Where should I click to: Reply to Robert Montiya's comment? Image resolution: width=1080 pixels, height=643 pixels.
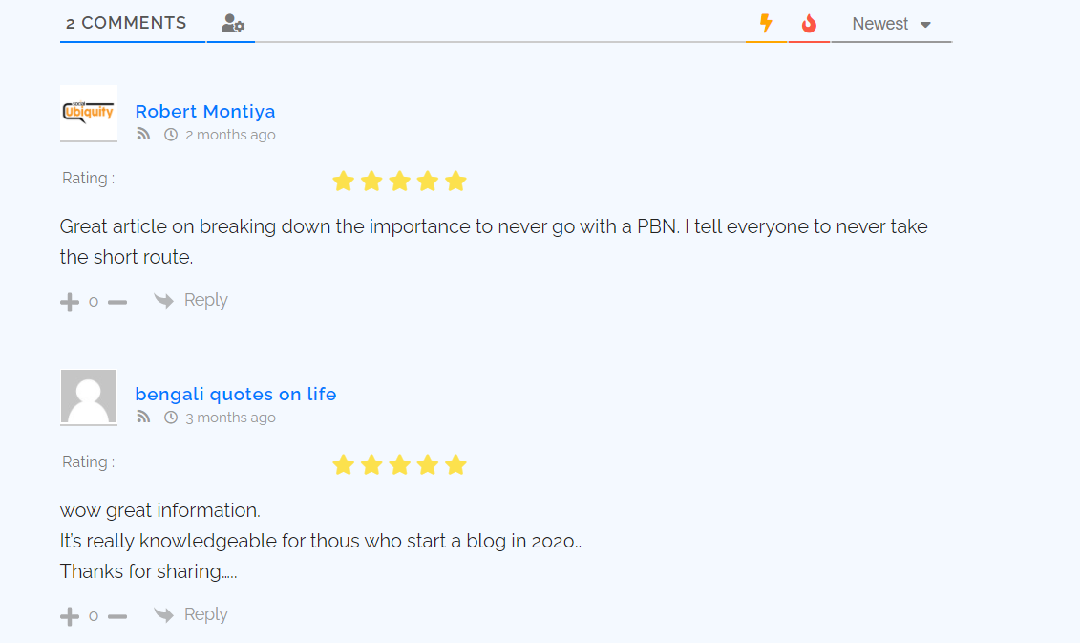click(192, 300)
